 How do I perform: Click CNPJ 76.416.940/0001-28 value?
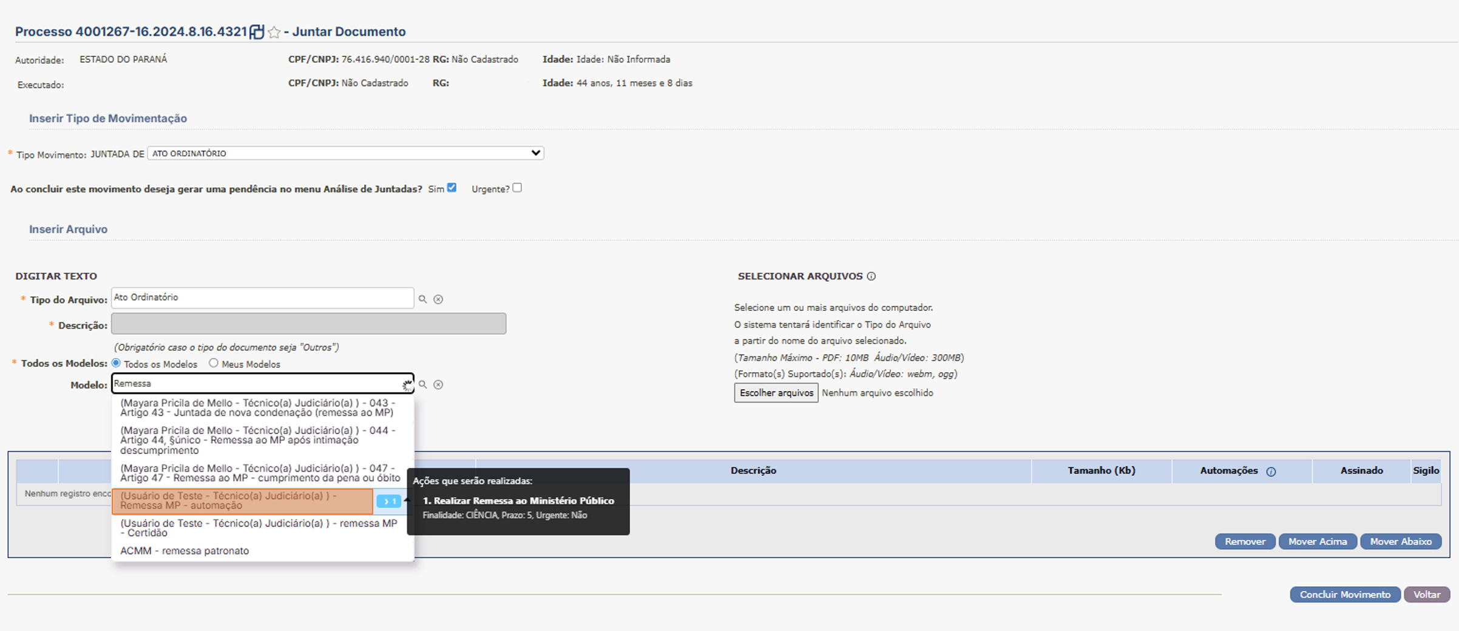click(385, 59)
